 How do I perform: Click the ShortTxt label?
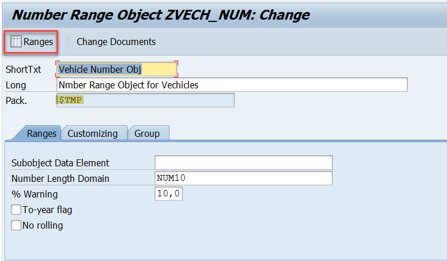click(24, 69)
